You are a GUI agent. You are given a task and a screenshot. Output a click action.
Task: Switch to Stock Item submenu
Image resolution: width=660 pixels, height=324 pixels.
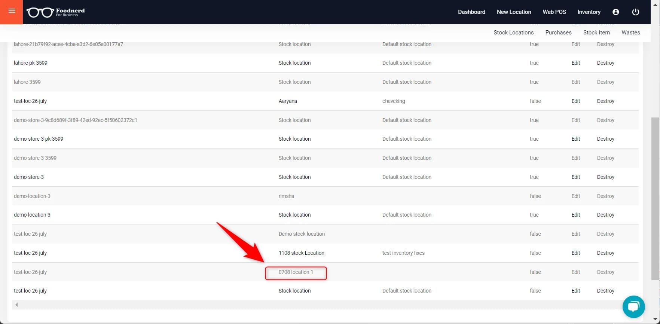point(596,33)
